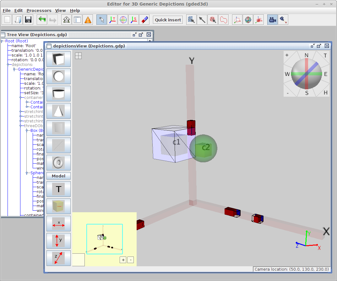Toggle the selection pointer mode button
Screen dimensions: 337x281
[x=101, y=20]
